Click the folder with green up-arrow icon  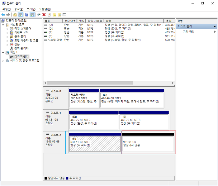pos(54,15)
